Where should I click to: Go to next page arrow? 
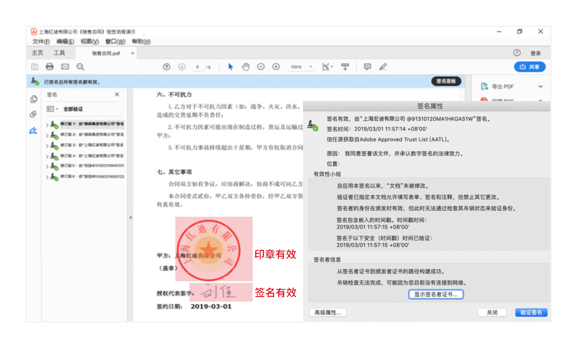tap(182, 67)
